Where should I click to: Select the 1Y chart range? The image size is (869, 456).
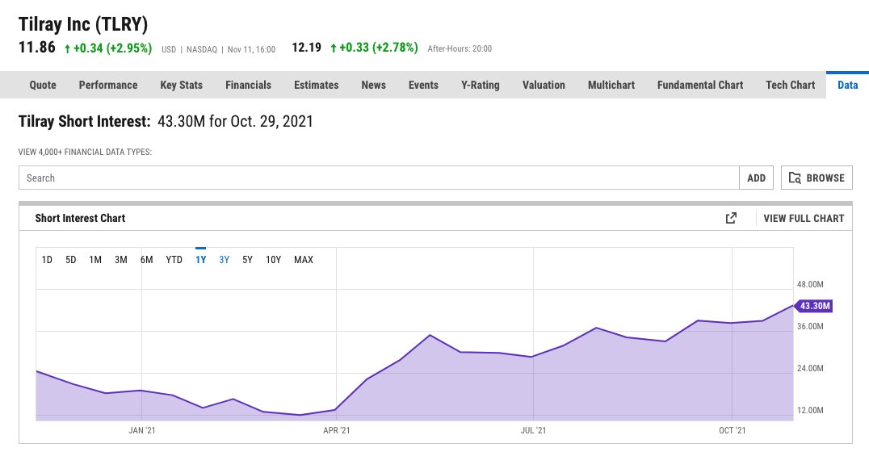200,259
